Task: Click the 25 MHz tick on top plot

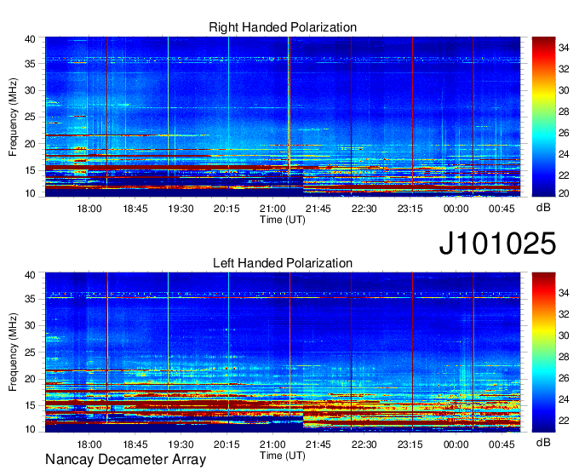Action: [30, 117]
